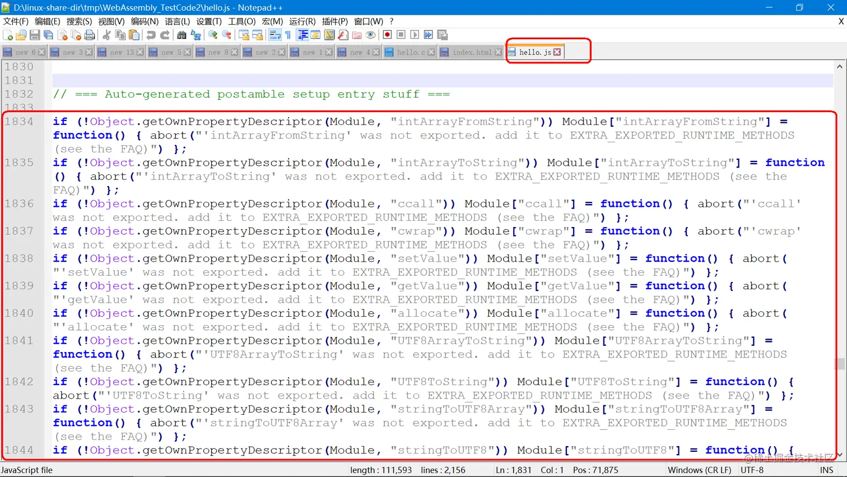Open the 搜索(S) menu

pos(79,21)
